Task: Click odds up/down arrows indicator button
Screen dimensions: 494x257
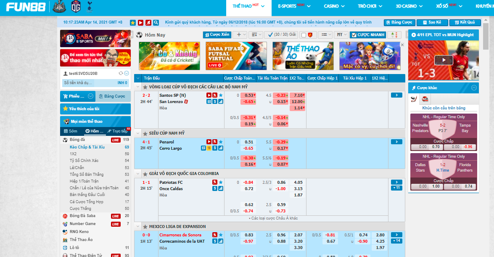Action: (x=394, y=34)
